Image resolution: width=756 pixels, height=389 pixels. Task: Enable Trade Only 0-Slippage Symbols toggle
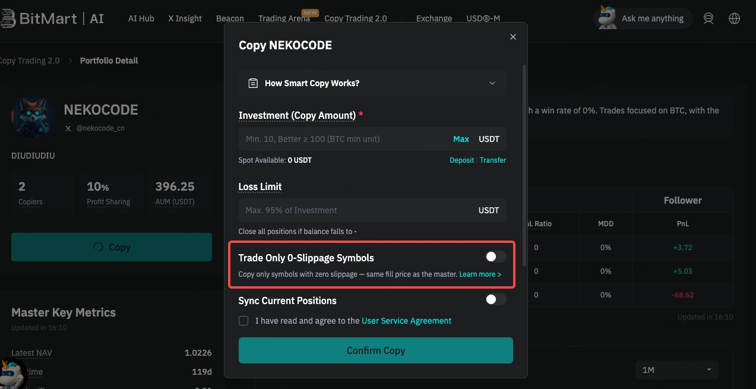click(495, 257)
